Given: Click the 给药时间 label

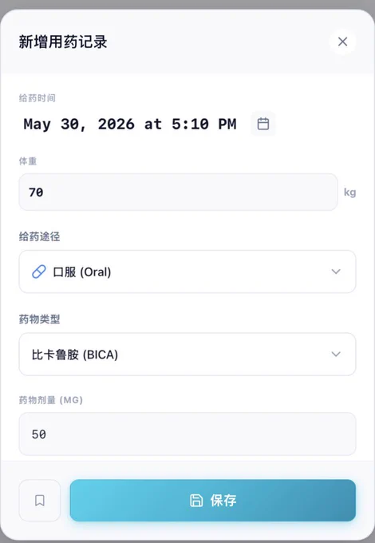Looking at the screenshot, I should click(x=37, y=98).
